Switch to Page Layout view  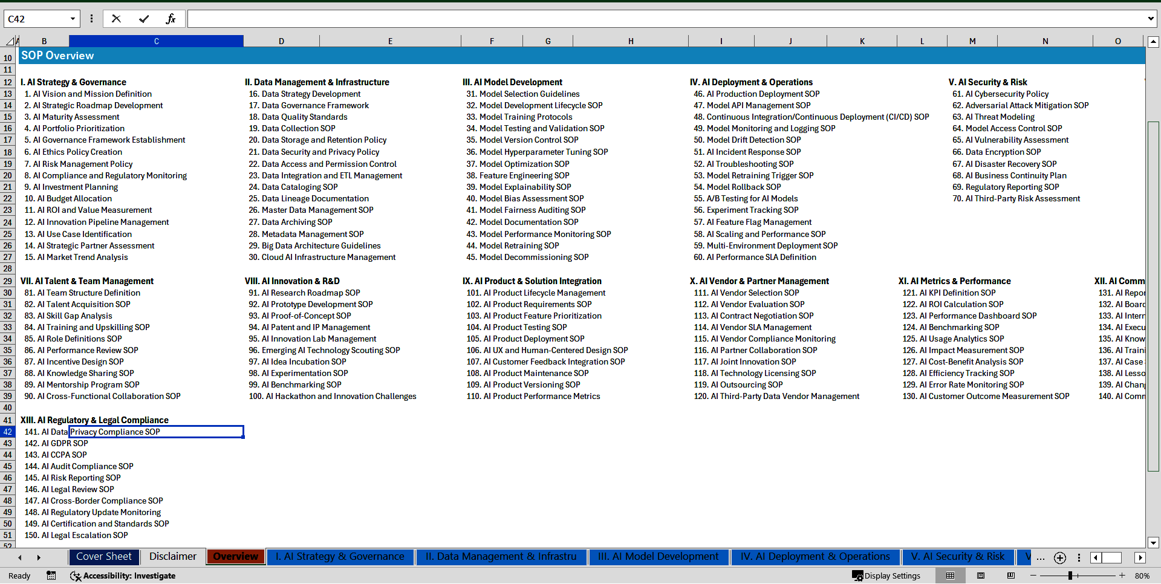pyautogui.click(x=981, y=576)
